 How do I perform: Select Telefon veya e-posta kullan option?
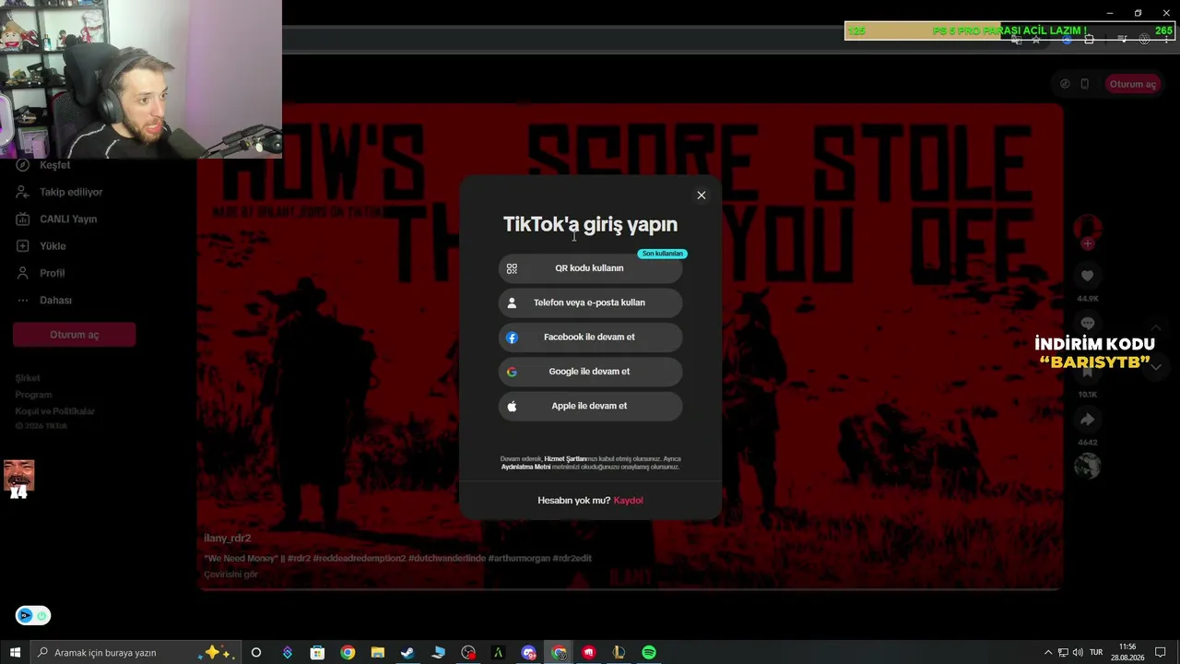tap(590, 302)
